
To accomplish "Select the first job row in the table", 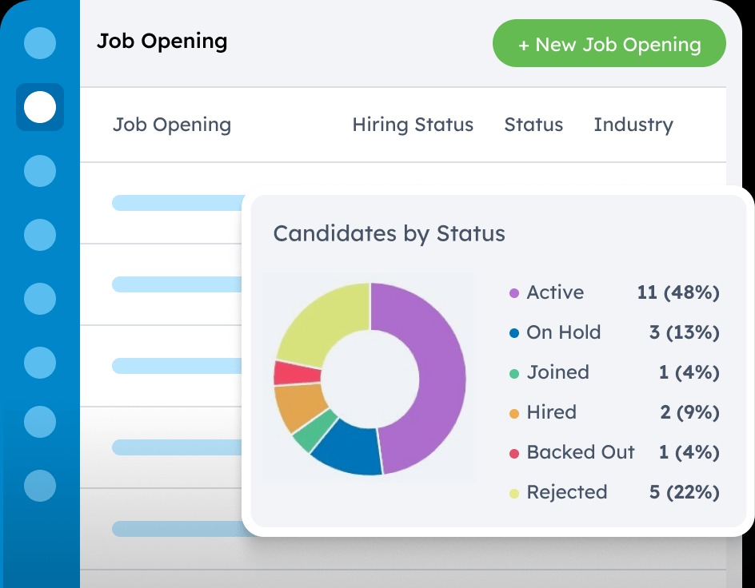I will (178, 203).
